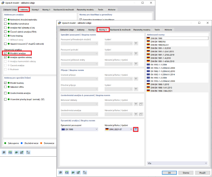
Task: Select EN 1992-1-1:2004 list entry
Action: pyautogui.click(x=177, y=64)
